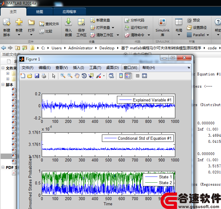This screenshot has height=209, width=221.
Task: Switch to the 主页 Home tab
Action: (x=13, y=12)
